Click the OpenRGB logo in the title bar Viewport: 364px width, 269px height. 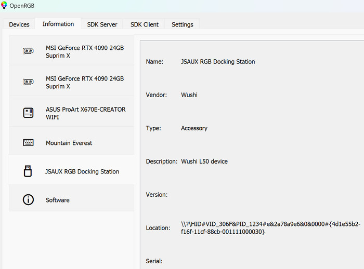click(4, 5)
